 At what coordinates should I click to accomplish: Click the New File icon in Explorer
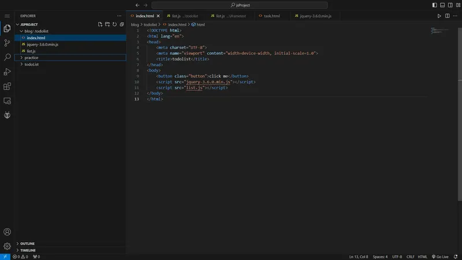coord(100,24)
